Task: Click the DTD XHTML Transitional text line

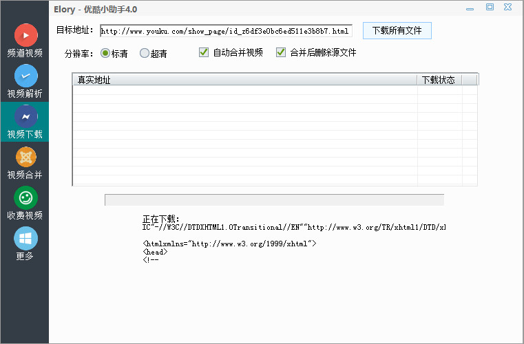Action: click(x=294, y=228)
